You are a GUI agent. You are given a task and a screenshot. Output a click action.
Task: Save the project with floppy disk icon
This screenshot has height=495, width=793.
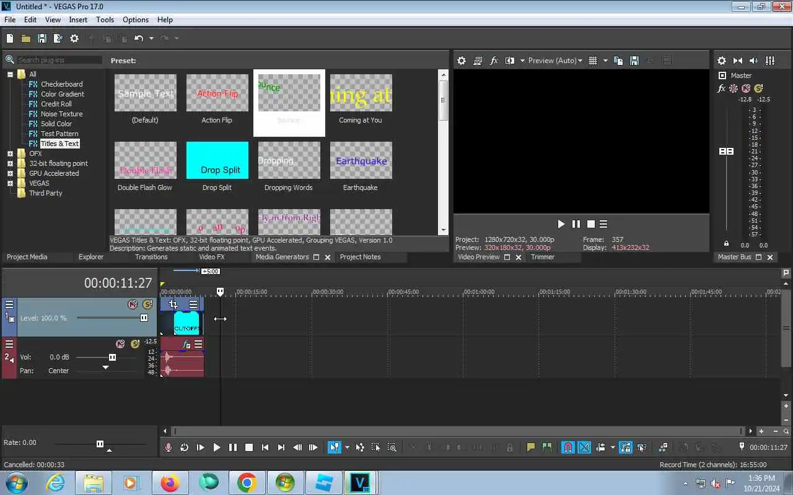(42, 38)
